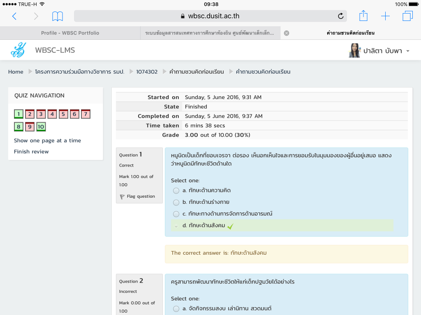The width and height of the screenshot is (421, 315).
Task: Jump to question 10 in quiz navigation
Action: 41,127
